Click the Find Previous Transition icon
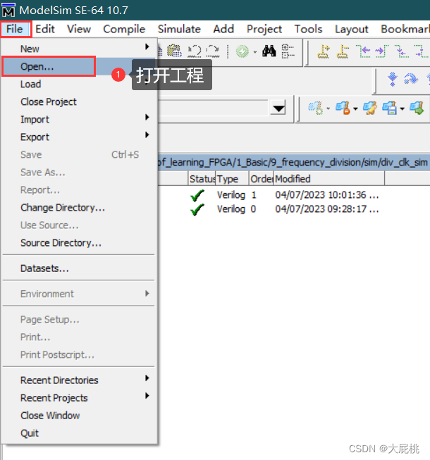This screenshot has height=460, width=430. (363, 51)
